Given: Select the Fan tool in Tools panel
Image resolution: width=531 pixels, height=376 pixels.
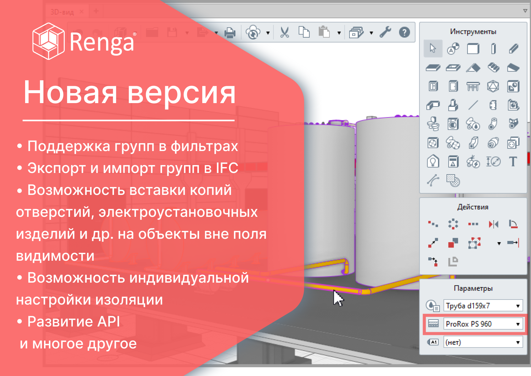Looking at the screenshot, I should click(433, 143).
